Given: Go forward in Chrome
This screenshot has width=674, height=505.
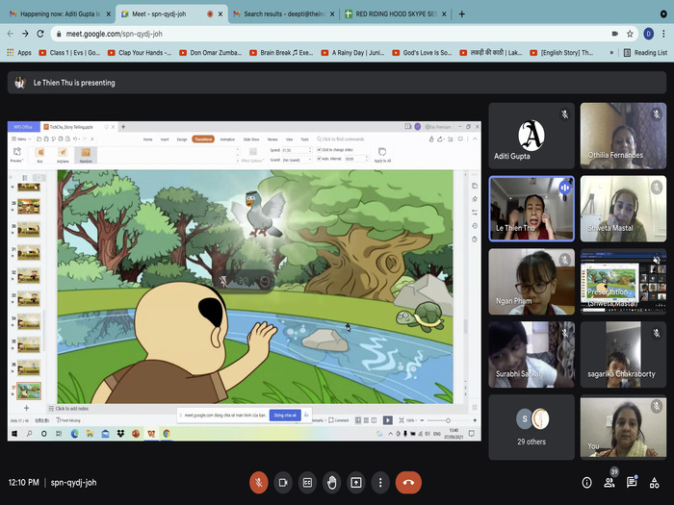Looking at the screenshot, I should click(25, 34).
